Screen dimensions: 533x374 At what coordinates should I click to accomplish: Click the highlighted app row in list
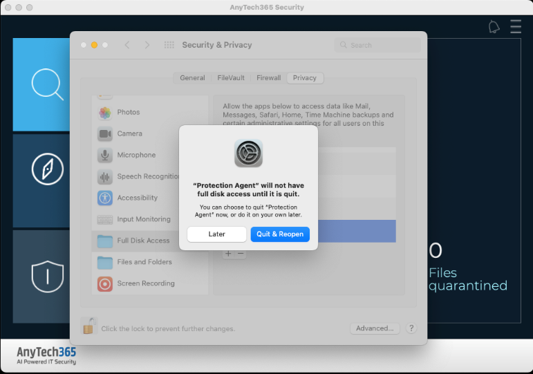(x=357, y=231)
